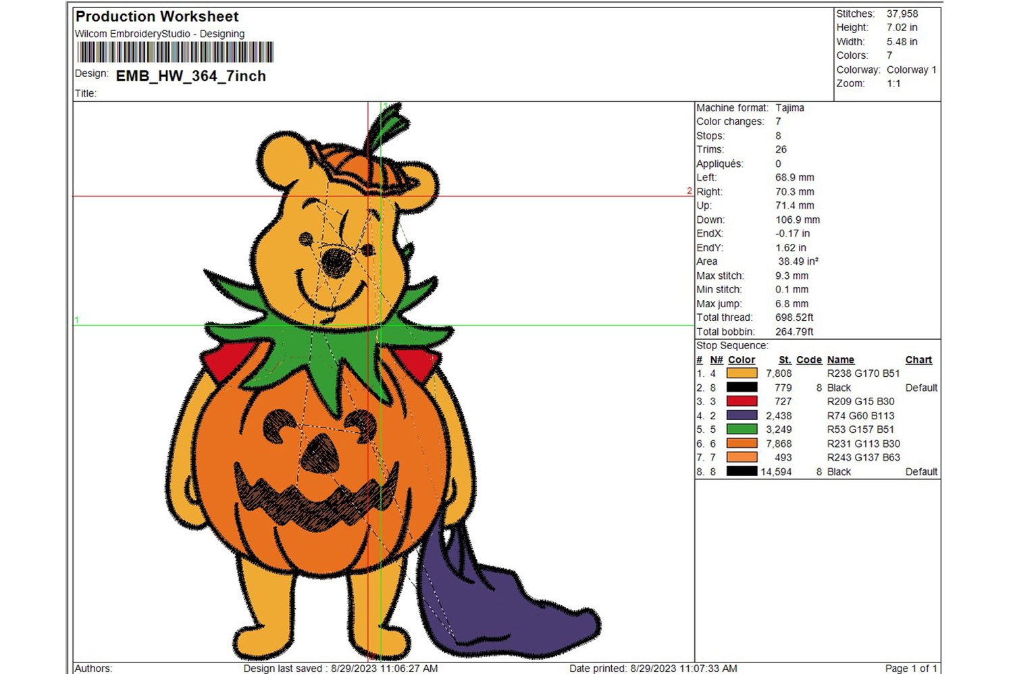Click the 'Color changes:' label
This screenshot has width=1013, height=674.
pos(730,122)
